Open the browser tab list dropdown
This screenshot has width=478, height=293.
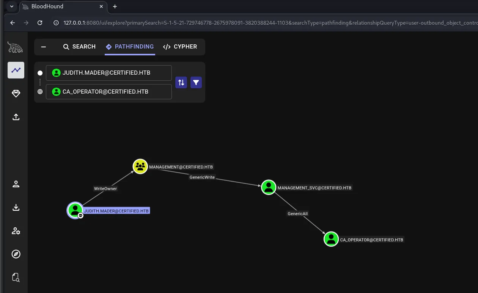[12, 6]
